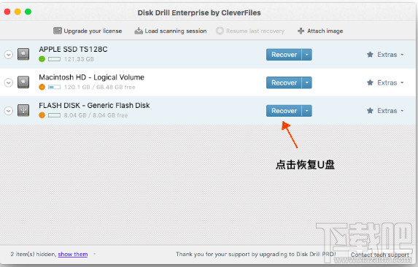Select the Macintosh HD drive icon
Viewport: 418px width, 267px height.
pos(23,82)
